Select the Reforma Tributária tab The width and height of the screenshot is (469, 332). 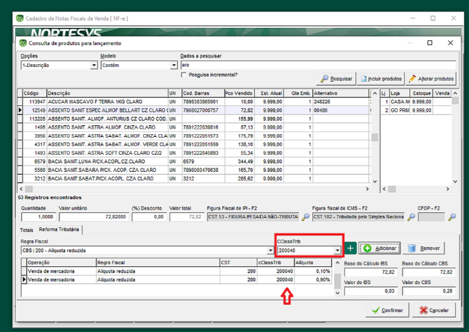click(60, 229)
